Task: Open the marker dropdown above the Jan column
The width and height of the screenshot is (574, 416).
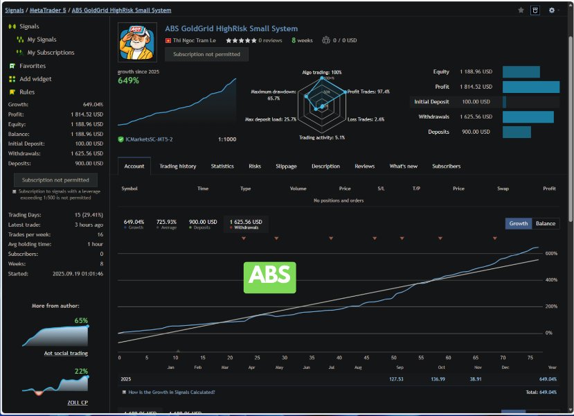Action: (244, 239)
